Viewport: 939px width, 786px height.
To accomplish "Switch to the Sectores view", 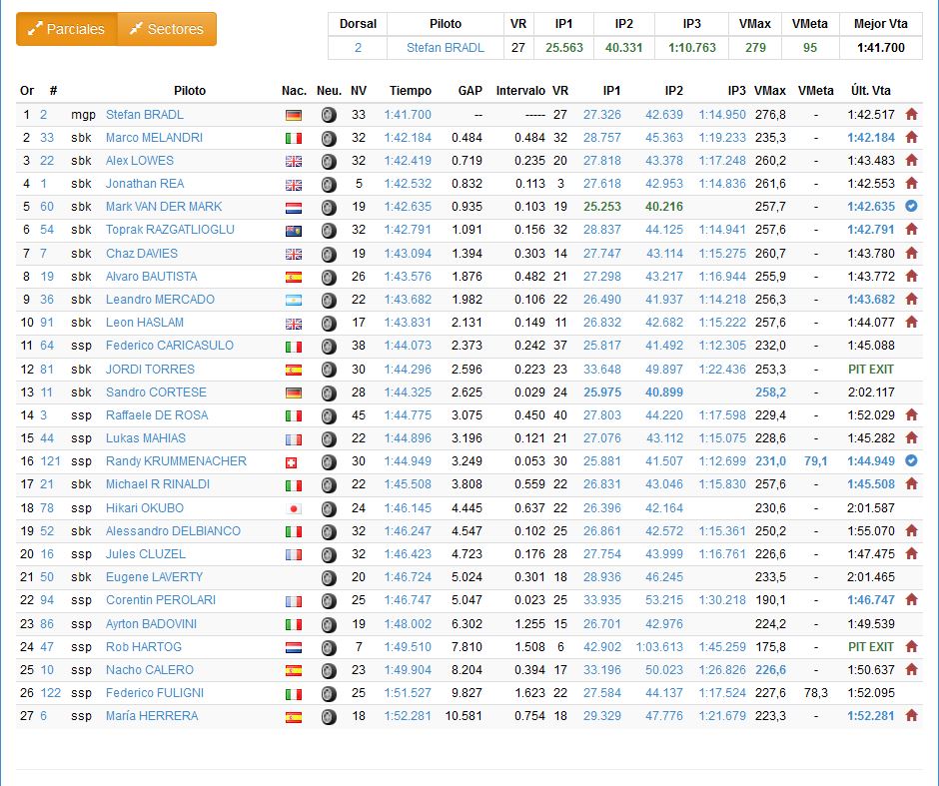I will click(x=167, y=29).
